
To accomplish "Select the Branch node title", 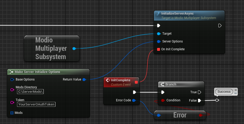I will [171, 84].
